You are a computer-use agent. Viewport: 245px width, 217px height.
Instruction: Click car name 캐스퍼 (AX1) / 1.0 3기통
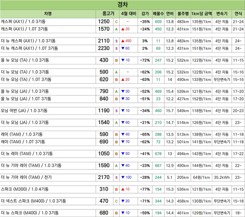point(23,22)
